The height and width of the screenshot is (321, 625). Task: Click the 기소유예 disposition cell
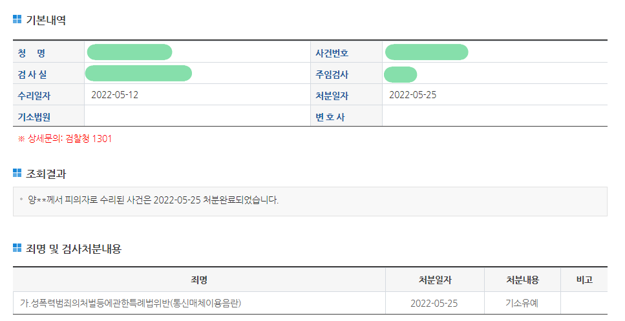pyautogui.click(x=522, y=303)
